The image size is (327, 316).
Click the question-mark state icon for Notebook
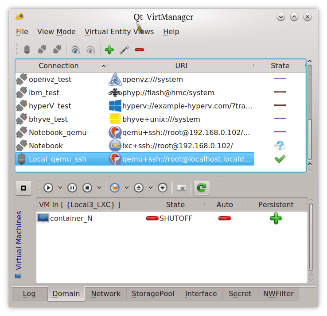click(280, 146)
